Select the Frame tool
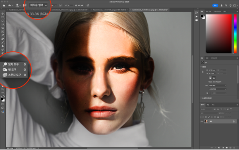 pyautogui.click(x=3, y=32)
